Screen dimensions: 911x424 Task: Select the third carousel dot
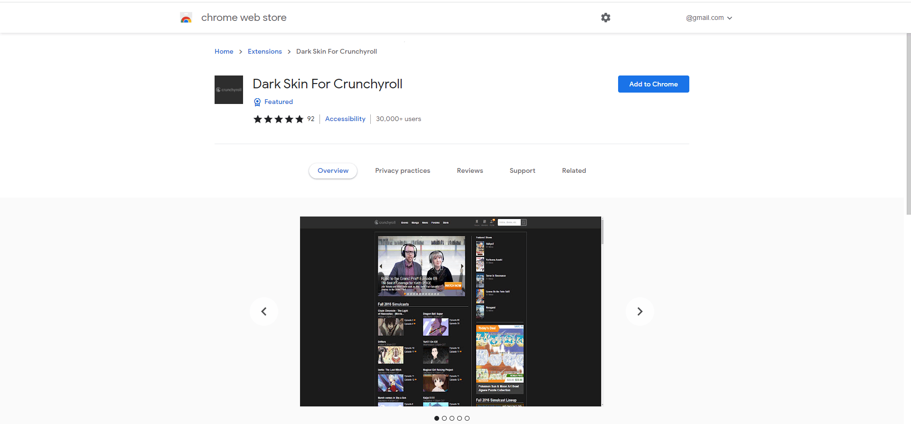coord(452,418)
